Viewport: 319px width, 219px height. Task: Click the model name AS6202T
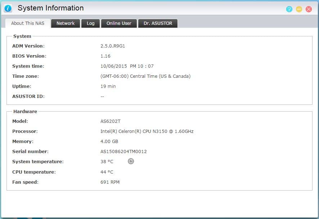[x=111, y=121]
